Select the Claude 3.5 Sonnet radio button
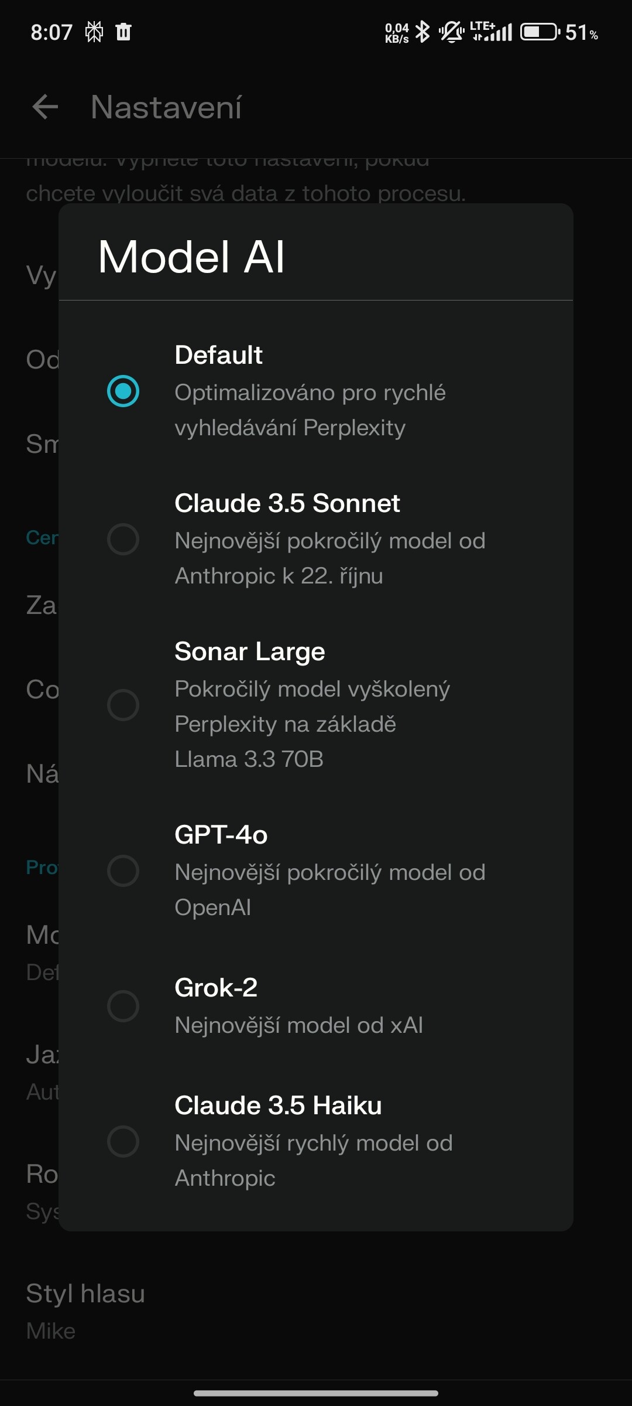The image size is (632, 1406). 123,539
